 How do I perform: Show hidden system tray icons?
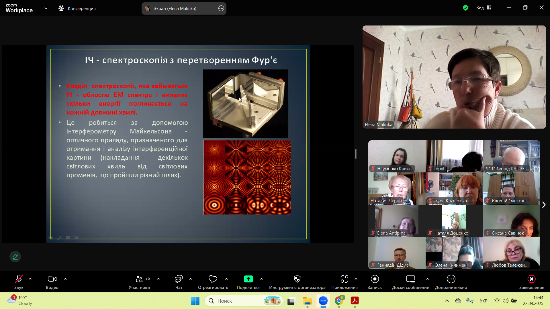pos(447,301)
